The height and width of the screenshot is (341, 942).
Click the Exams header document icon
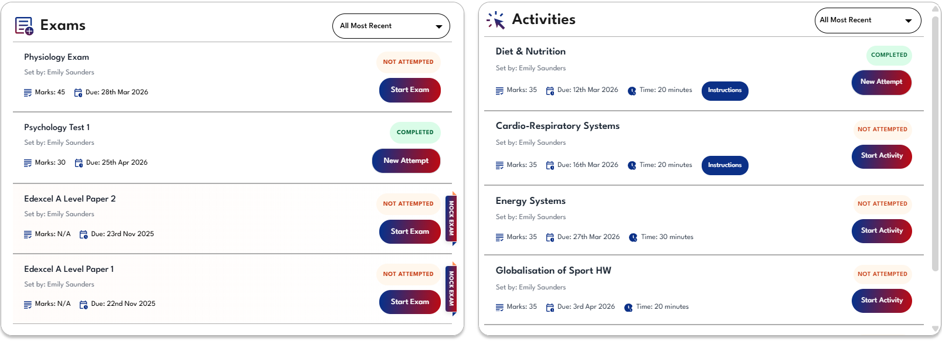24,26
